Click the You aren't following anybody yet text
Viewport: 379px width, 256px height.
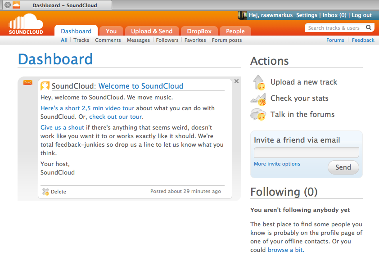click(x=300, y=210)
